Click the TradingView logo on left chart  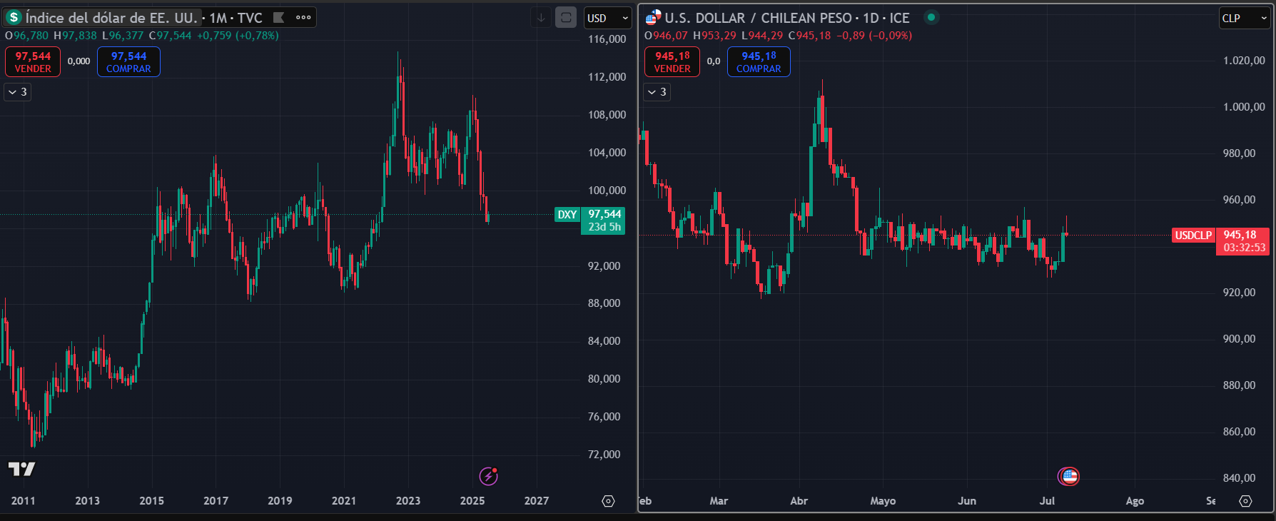(x=21, y=469)
